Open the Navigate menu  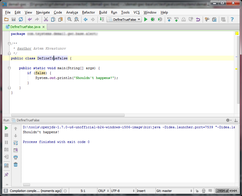[43, 12]
